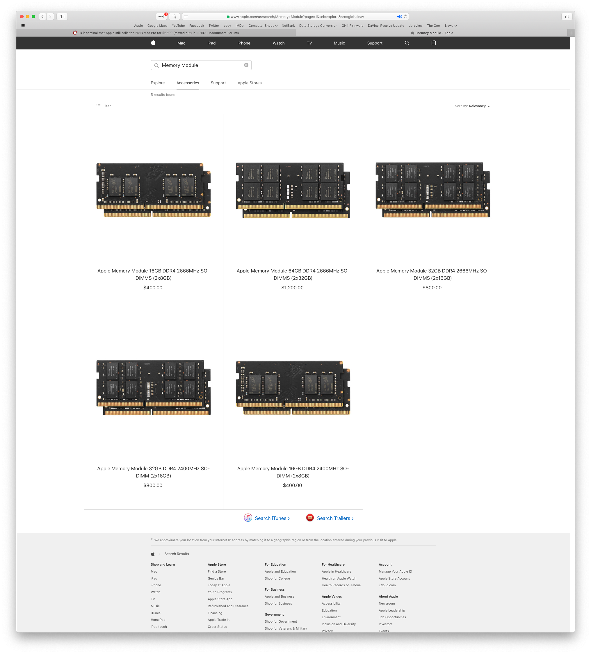Open Mac in the navigation bar
Image resolution: width=591 pixels, height=654 pixels.
pos(181,43)
